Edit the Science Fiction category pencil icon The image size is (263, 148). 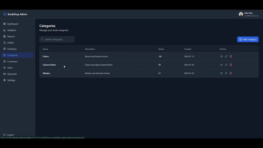coord(226,65)
